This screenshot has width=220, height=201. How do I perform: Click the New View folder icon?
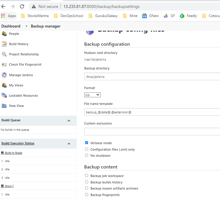point(4,106)
